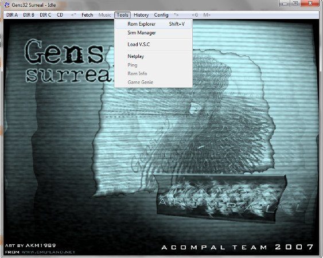Click the Gens32 app icon in title bar
The height and width of the screenshot is (258, 323).
pyautogui.click(x=7, y=5)
